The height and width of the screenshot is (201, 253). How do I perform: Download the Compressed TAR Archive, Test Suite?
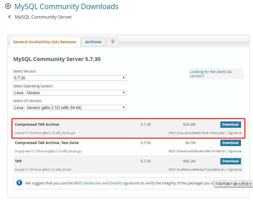[230, 143]
